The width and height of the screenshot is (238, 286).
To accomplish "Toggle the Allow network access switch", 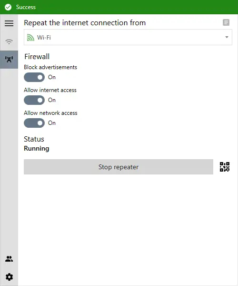I will point(34,123).
